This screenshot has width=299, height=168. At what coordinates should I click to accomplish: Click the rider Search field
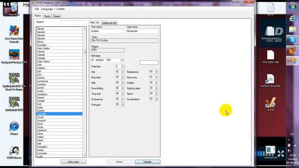point(73,22)
